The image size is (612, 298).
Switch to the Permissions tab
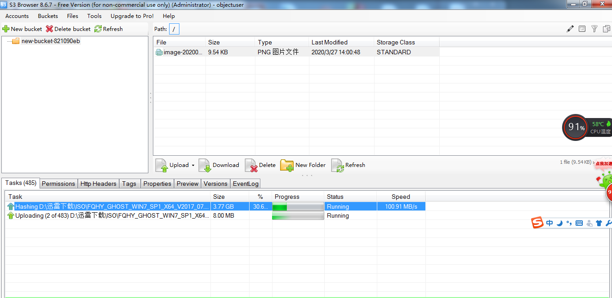(x=58, y=184)
